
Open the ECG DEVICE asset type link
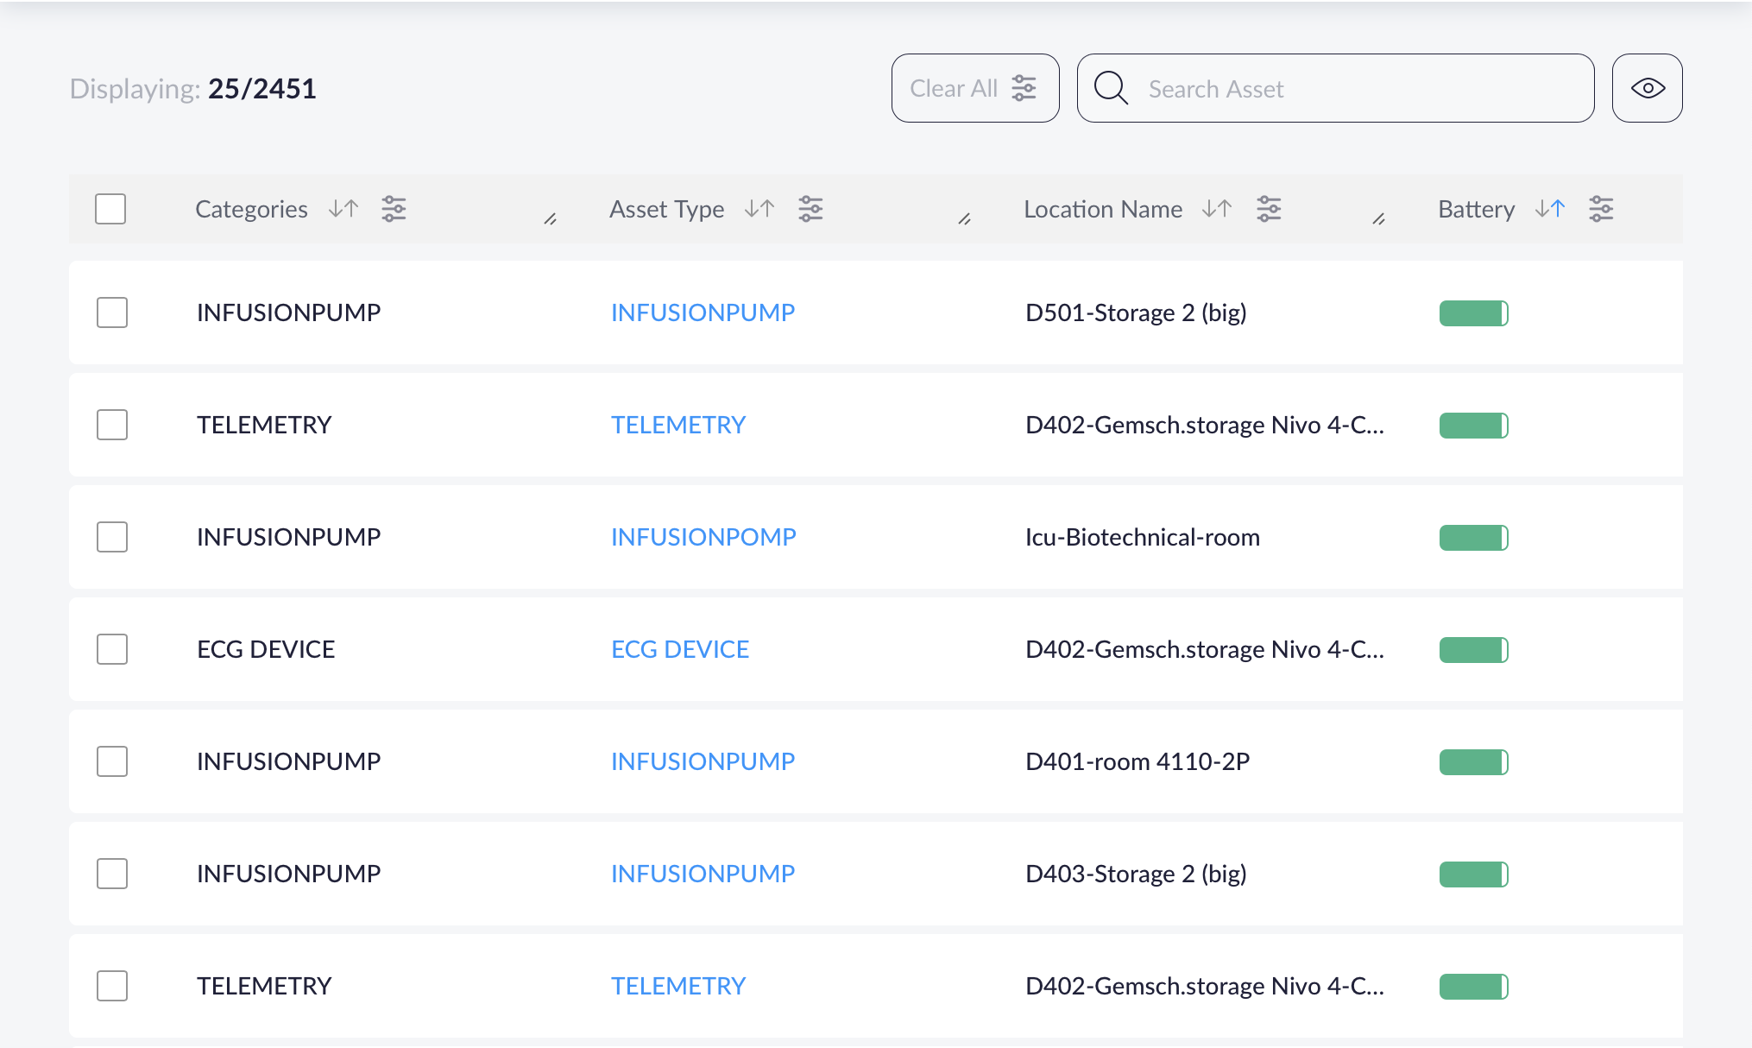(680, 649)
